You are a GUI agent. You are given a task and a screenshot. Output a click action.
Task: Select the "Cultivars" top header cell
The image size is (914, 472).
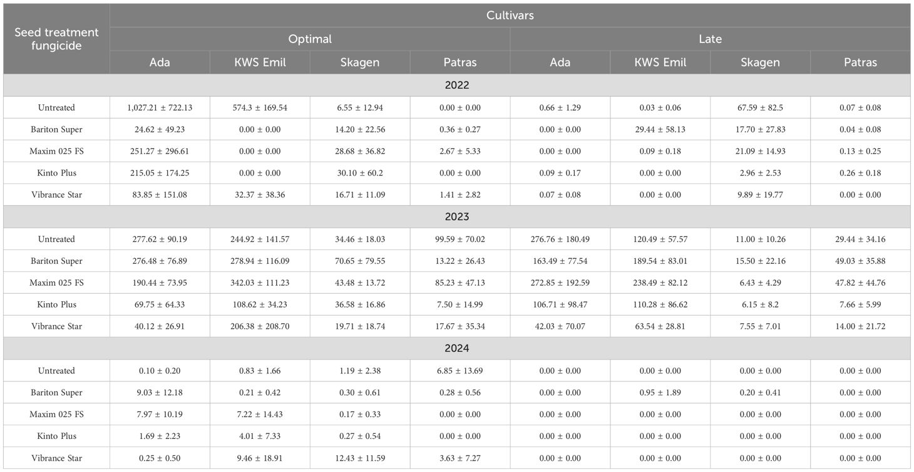[x=510, y=15]
